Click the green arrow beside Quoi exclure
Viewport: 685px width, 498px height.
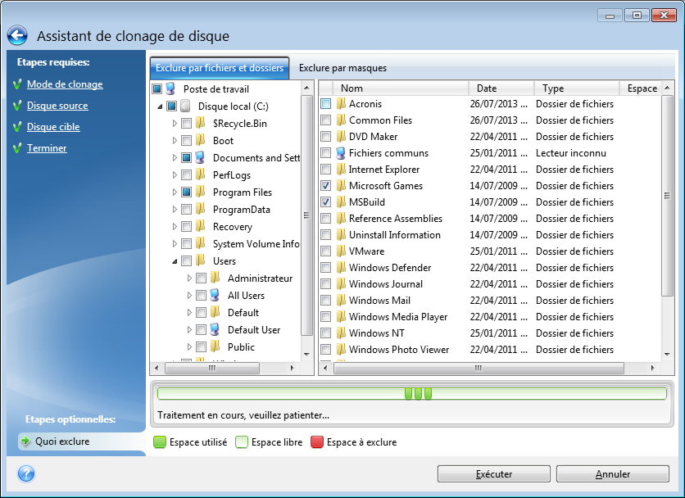coord(25,441)
